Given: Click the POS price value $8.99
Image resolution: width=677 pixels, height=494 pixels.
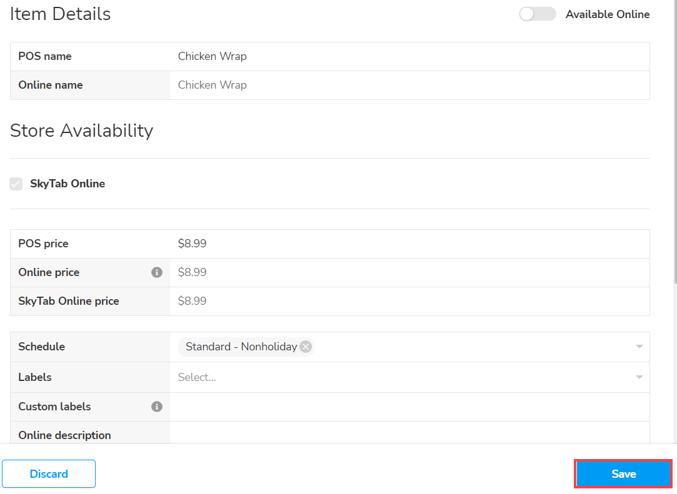Looking at the screenshot, I should pyautogui.click(x=193, y=244).
